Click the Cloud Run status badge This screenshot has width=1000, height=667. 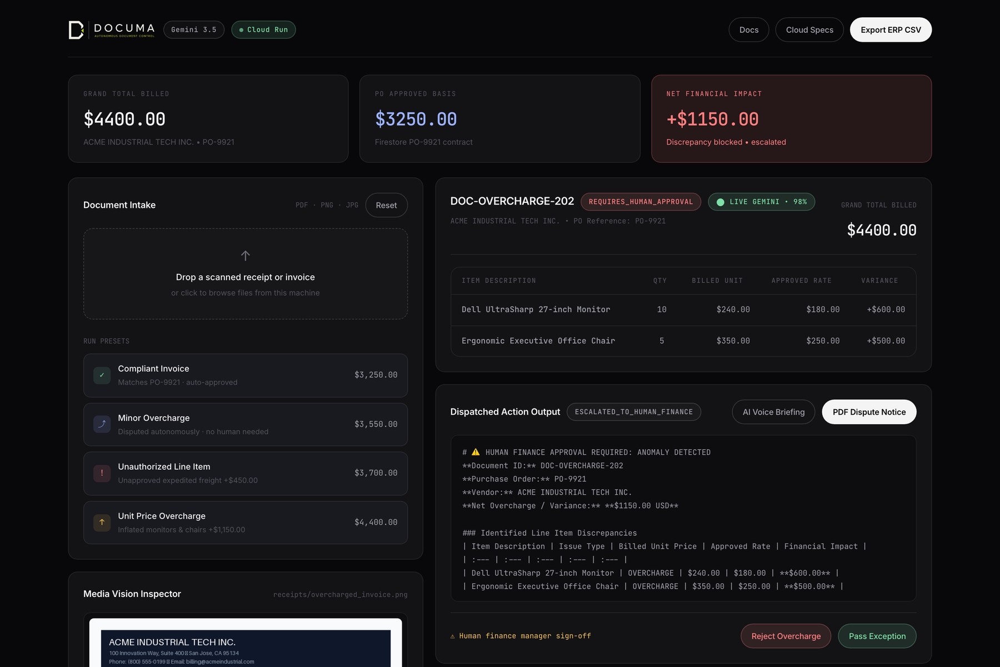(263, 29)
